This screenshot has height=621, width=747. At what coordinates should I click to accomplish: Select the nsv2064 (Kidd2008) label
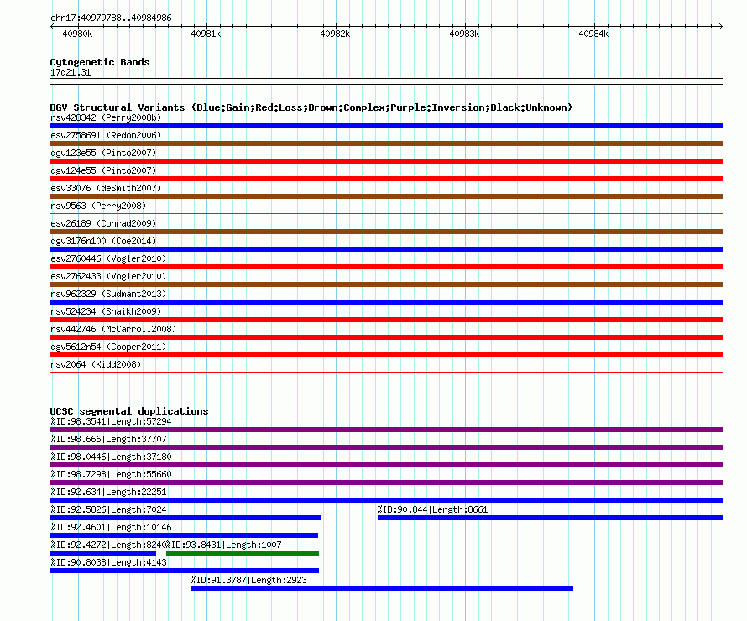click(96, 364)
